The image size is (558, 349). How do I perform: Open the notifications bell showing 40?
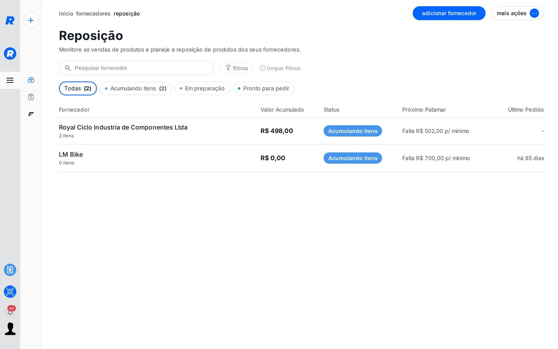click(x=10, y=311)
